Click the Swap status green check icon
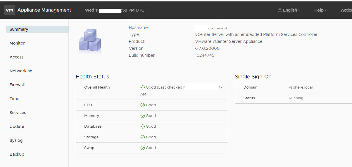The width and height of the screenshot is (352, 167). (x=143, y=148)
